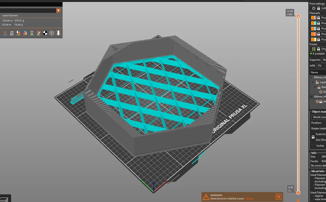Image resolution: width=326 pixels, height=202 pixels.
Task: Toggle tool changes checkerboard icon
Action: click(45, 32)
